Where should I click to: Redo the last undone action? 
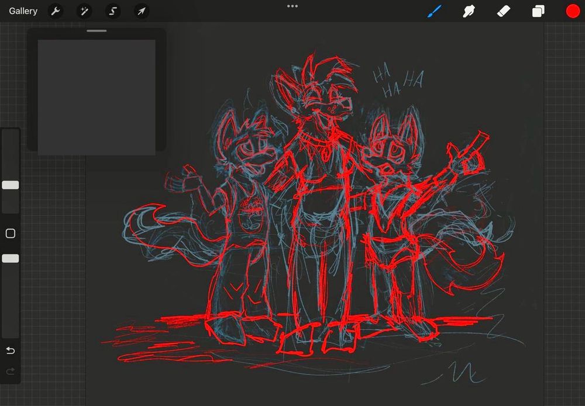[x=11, y=371]
